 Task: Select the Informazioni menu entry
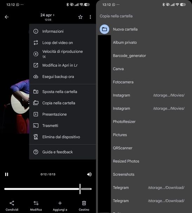click(63, 31)
